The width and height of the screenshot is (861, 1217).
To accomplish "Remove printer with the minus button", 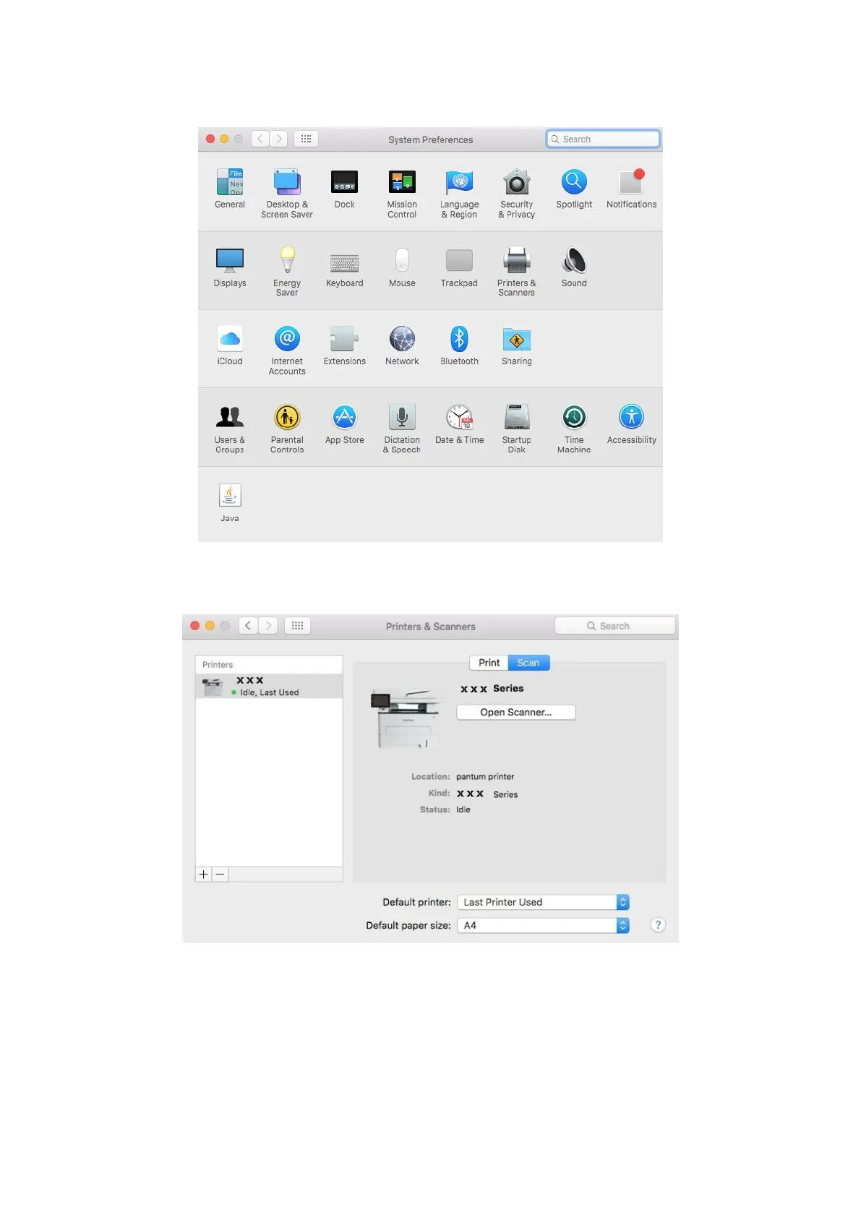I will click(220, 874).
